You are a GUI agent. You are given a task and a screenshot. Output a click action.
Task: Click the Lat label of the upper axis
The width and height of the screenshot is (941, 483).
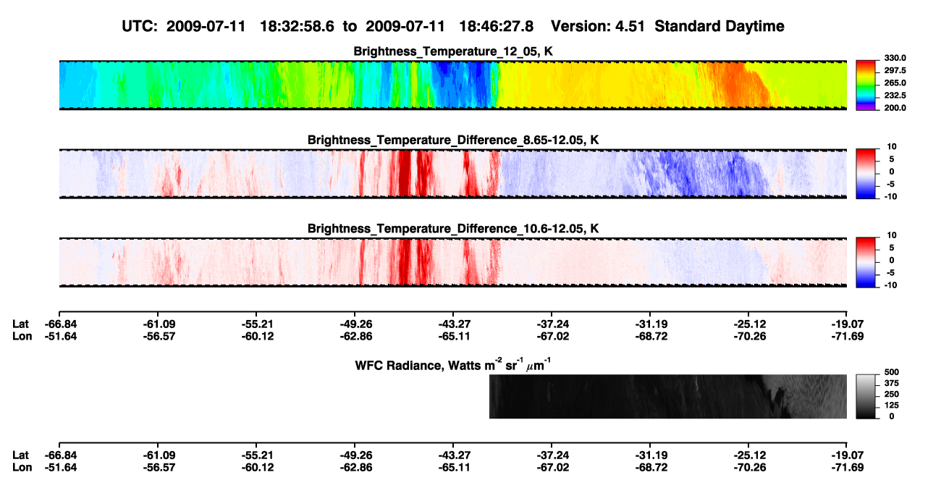click(x=20, y=324)
